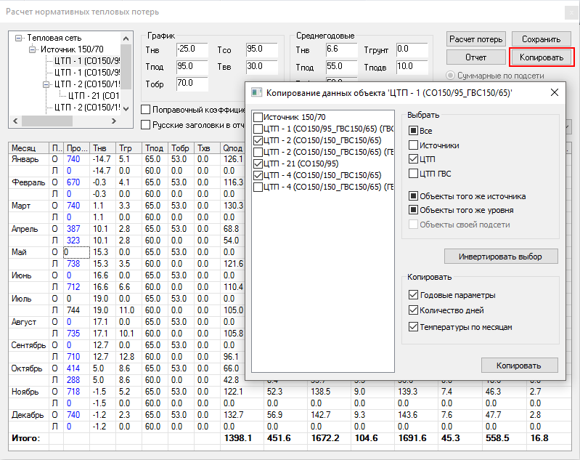Tick the "ЦТП ГВС" checkbox
The image size is (580, 460).
pyautogui.click(x=414, y=173)
